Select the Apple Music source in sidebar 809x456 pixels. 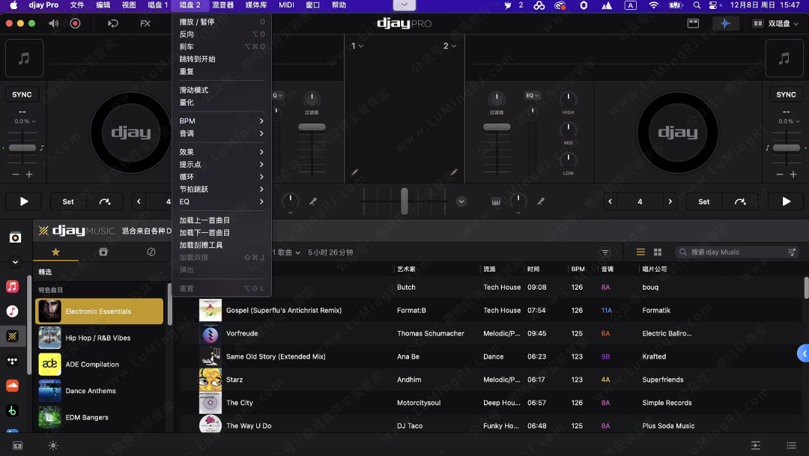click(x=13, y=285)
